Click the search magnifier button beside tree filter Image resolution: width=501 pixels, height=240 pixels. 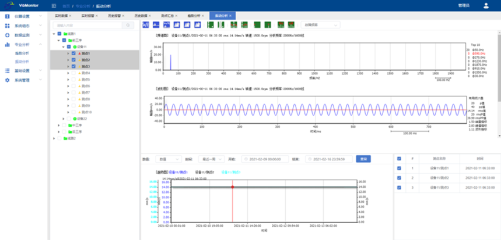point(128,25)
